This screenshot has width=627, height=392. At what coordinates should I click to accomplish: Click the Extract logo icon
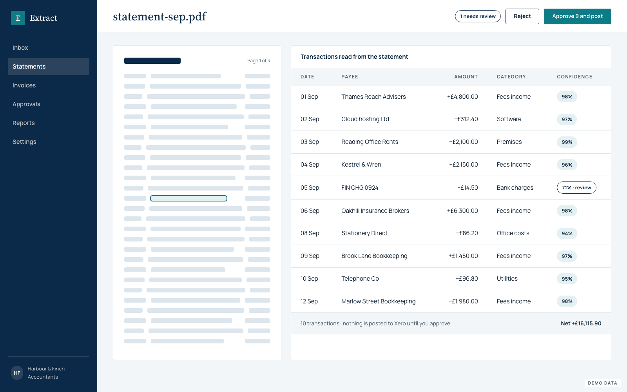(18, 18)
